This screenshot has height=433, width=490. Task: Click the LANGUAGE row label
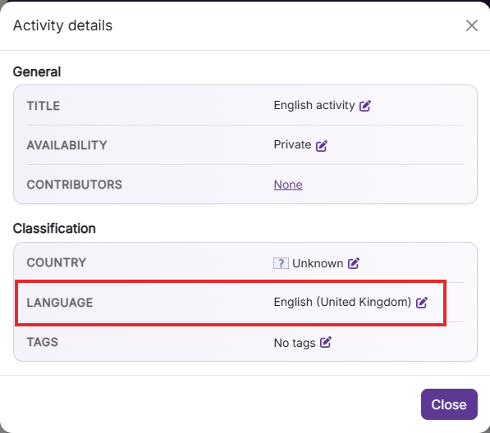[x=60, y=303]
